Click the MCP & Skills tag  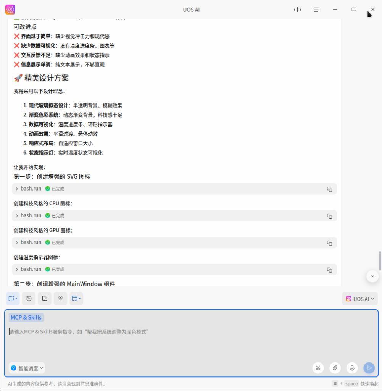tap(26, 318)
